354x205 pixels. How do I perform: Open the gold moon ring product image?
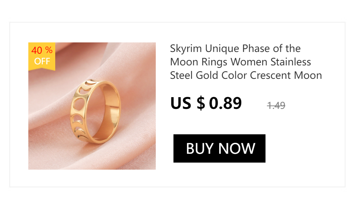(92, 106)
